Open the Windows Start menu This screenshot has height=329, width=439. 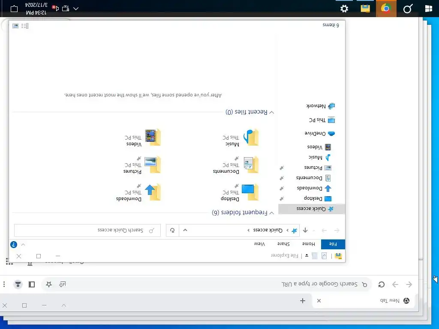428,9
